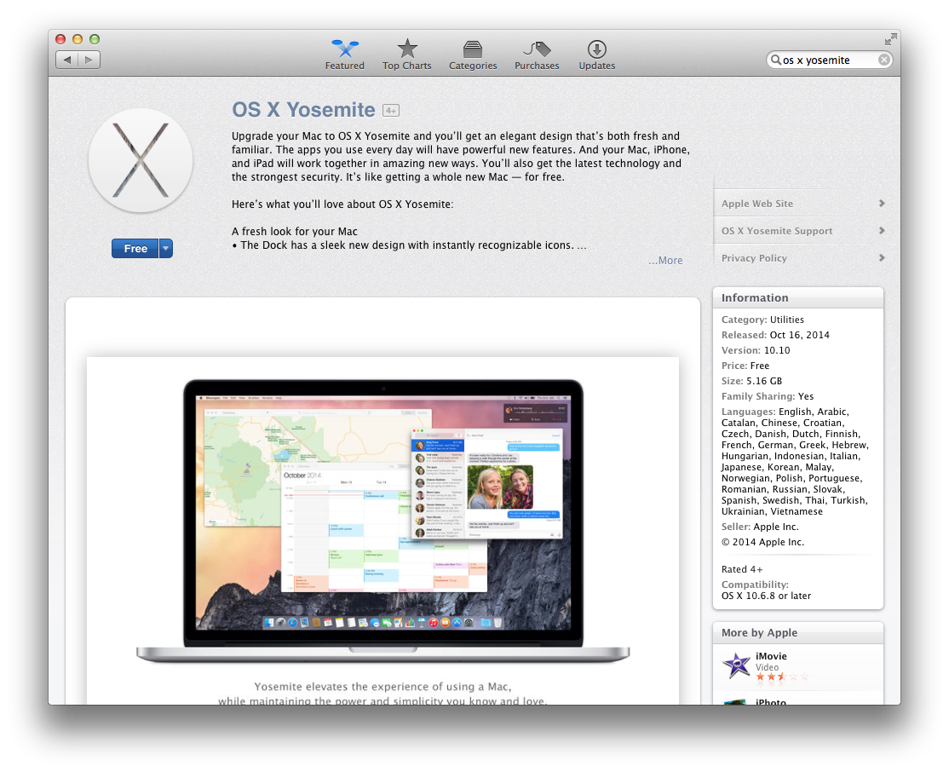The height and width of the screenshot is (772, 949).
Task: Click the 'Yosemite elevates the experience' caption
Action: pos(382,687)
